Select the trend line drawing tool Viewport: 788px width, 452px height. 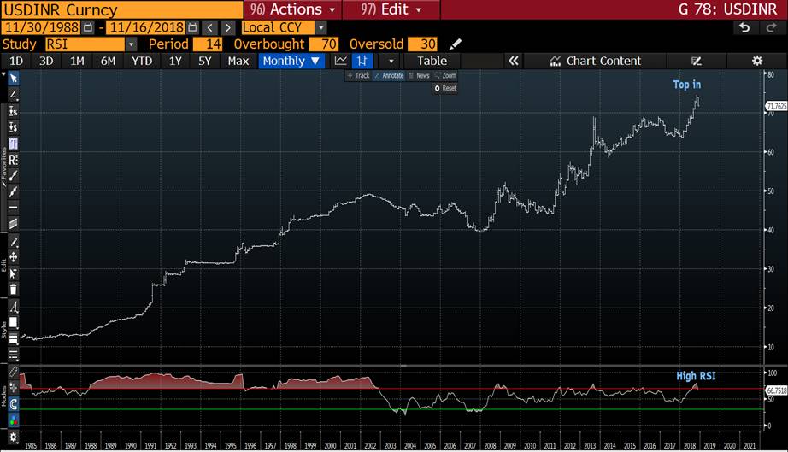[x=14, y=95]
